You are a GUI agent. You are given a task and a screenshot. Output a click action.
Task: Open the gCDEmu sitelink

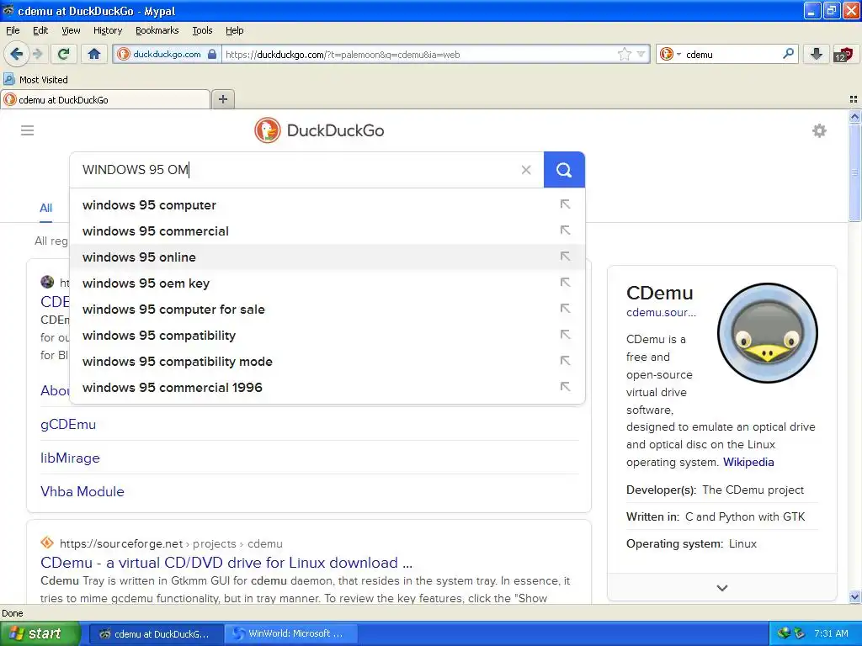click(x=68, y=425)
